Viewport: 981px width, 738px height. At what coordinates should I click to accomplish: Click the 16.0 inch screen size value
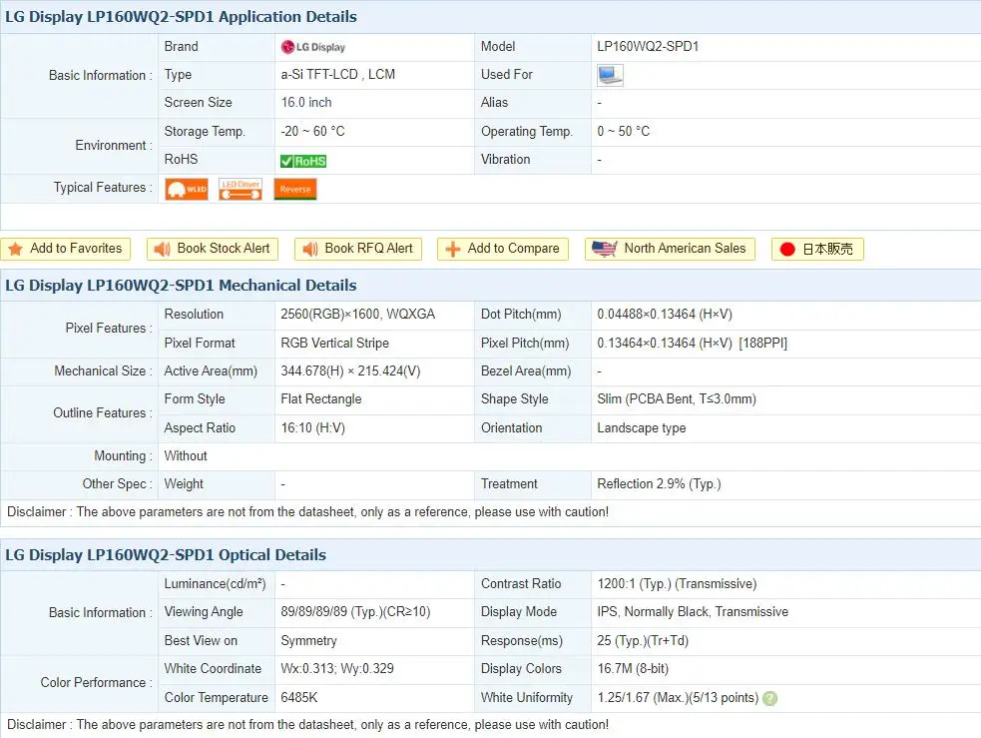(306, 103)
